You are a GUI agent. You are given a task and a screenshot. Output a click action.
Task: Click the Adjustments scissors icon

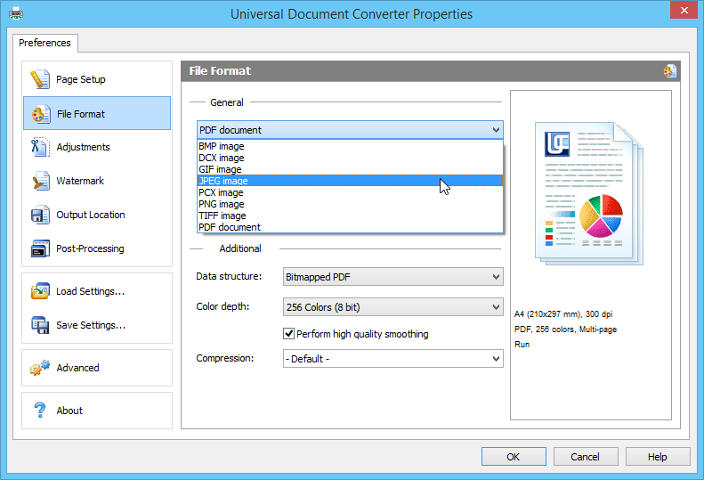pyautogui.click(x=40, y=147)
